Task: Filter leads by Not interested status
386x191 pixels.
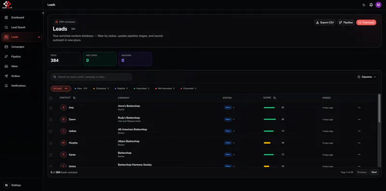Action: 165,89
